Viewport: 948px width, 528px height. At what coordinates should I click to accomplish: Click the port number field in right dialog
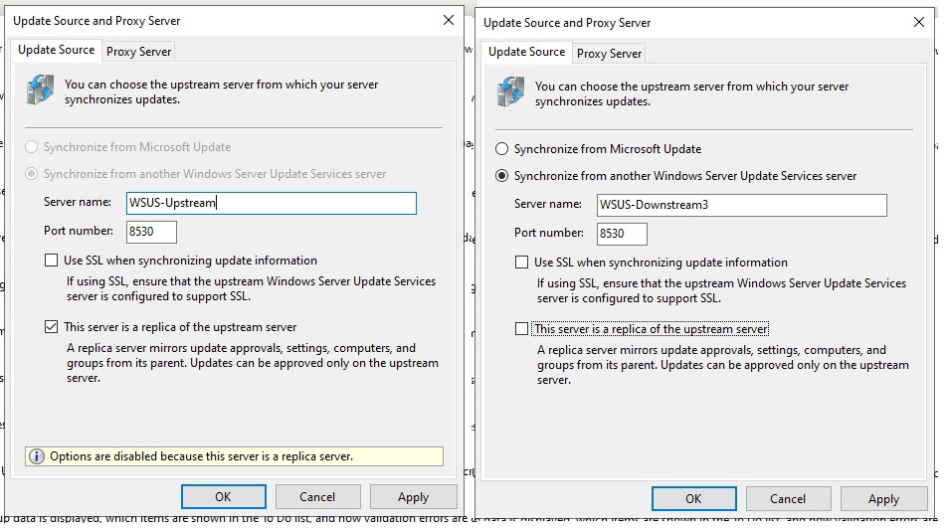pyautogui.click(x=622, y=234)
